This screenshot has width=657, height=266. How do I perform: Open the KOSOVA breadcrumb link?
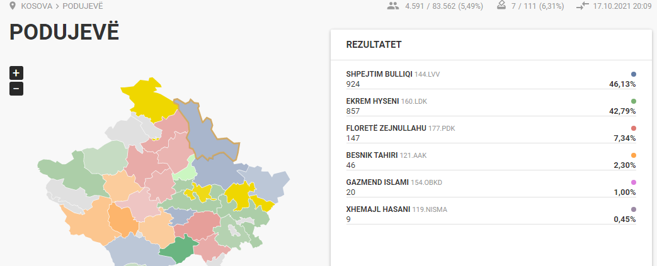tap(37, 6)
